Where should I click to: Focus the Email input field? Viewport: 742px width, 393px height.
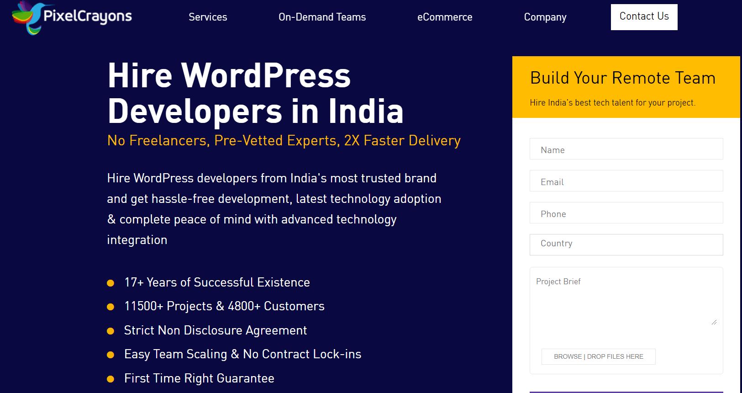626,181
